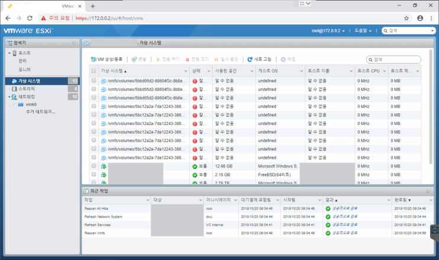This screenshot has height=260, width=439.
Task: Open the 사용된 공간 column dropdown arrow
Action: pos(252,71)
